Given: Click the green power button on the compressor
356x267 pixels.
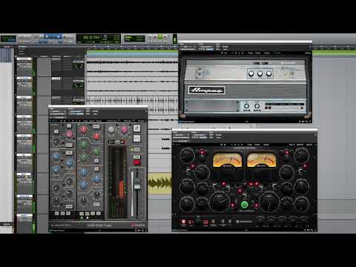Looking at the screenshot, I should click(x=244, y=205).
